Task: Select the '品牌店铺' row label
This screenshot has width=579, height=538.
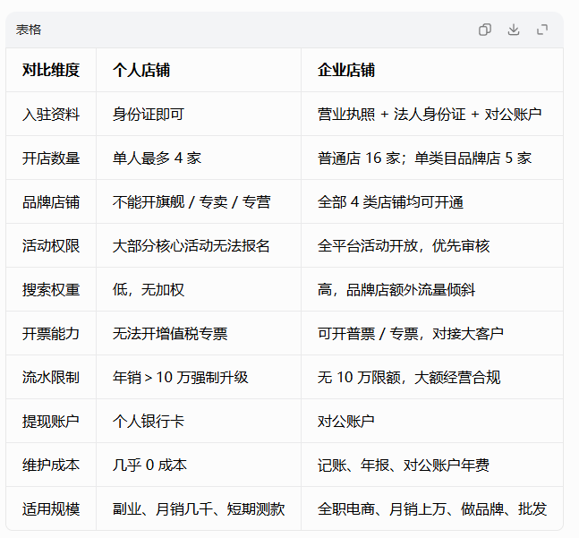Action: (x=51, y=202)
